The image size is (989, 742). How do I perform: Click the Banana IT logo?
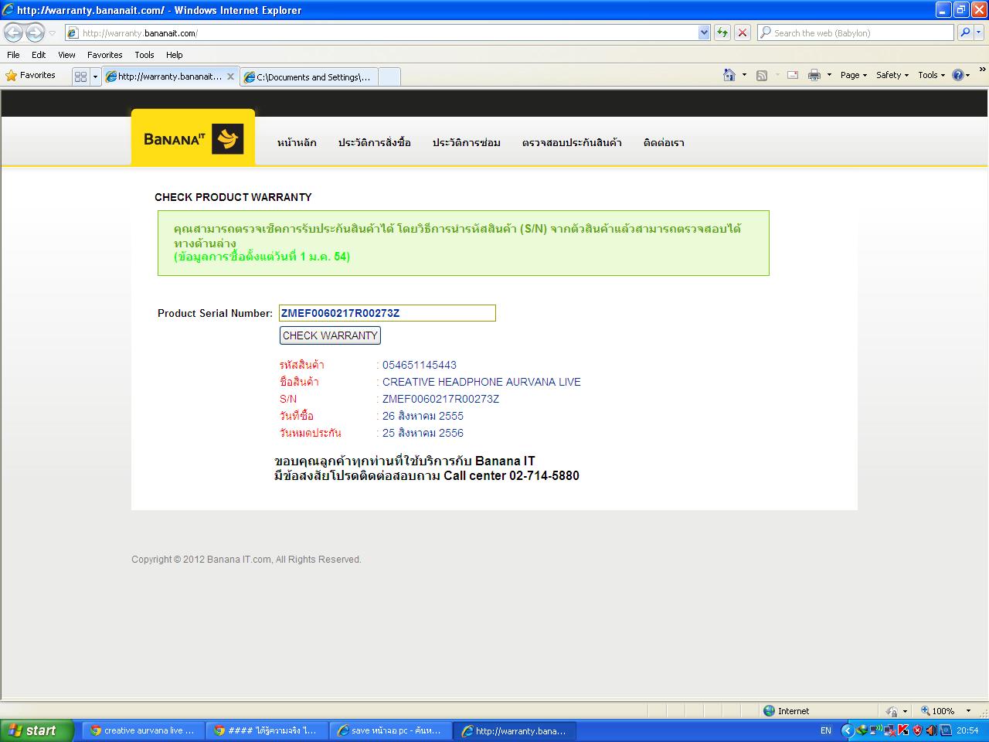click(193, 139)
